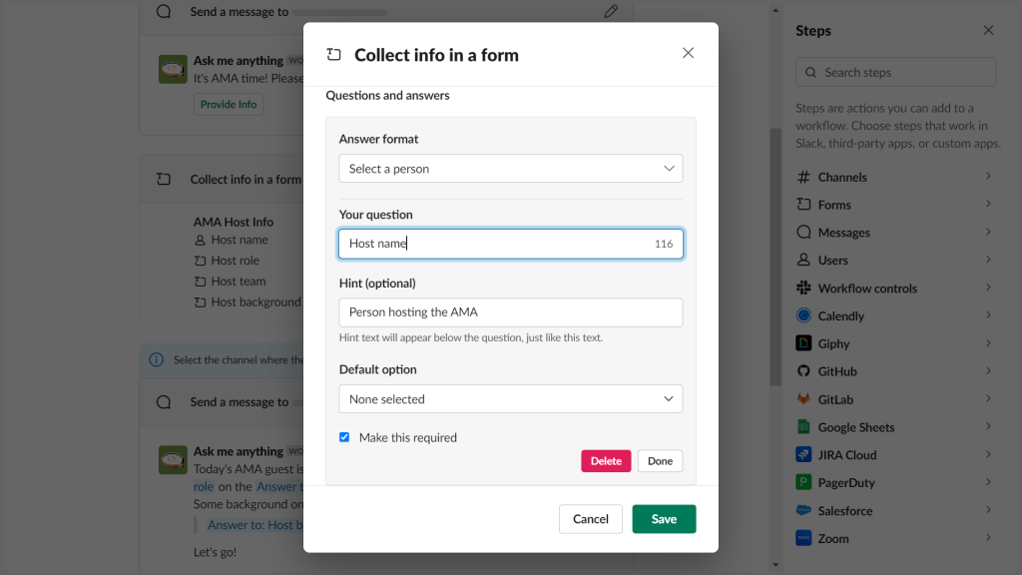This screenshot has width=1022, height=575.
Task: Open the Forms steps category
Action: (894, 205)
